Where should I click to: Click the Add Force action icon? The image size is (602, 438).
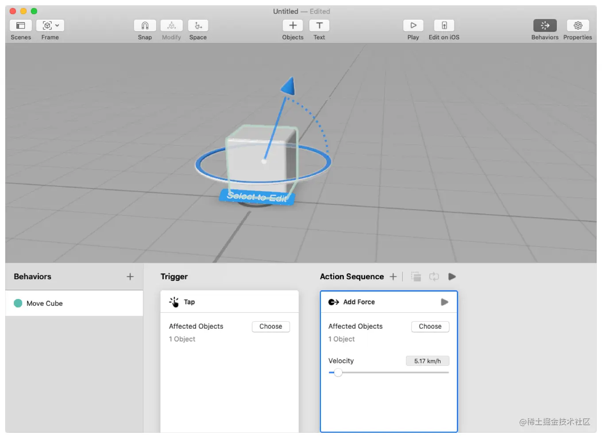333,302
